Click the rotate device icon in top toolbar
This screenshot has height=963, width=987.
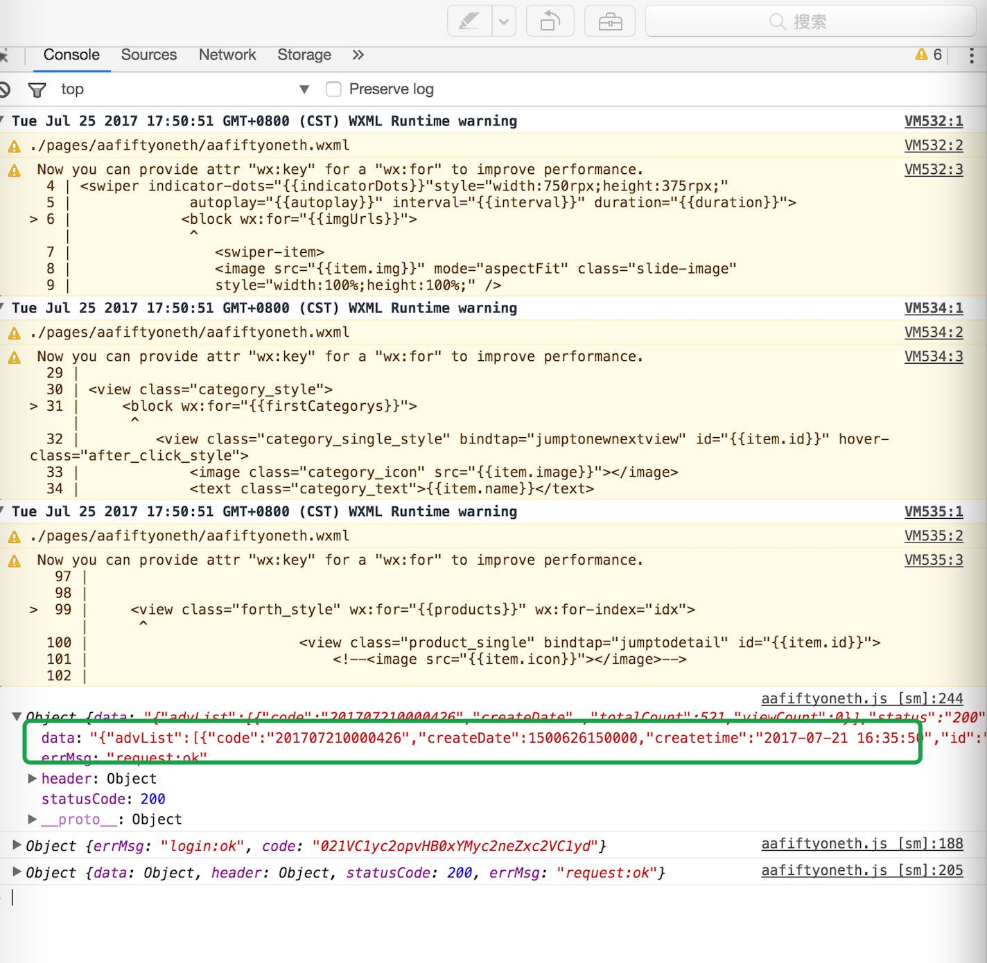pyautogui.click(x=550, y=21)
